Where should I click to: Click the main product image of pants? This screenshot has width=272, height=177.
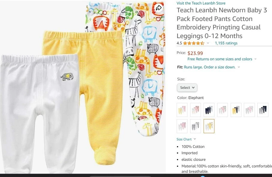tap(83, 87)
